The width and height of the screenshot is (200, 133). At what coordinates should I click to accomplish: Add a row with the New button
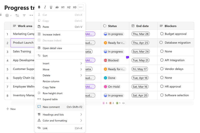11,109
